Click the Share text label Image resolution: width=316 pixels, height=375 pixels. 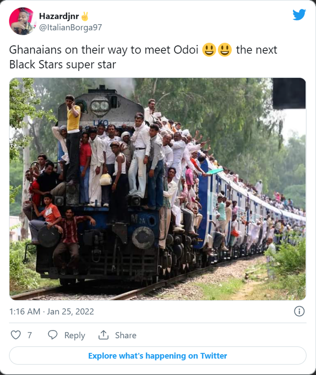126,335
